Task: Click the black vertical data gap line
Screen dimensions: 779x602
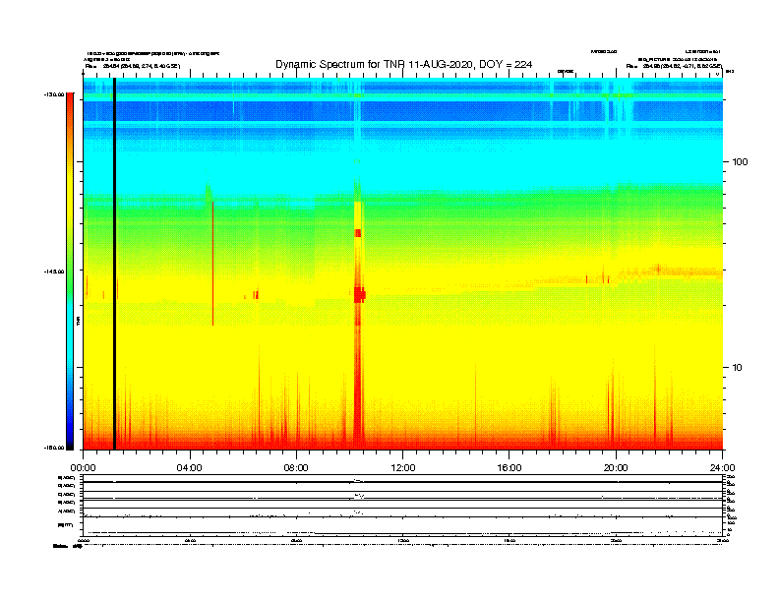Action: [x=114, y=264]
